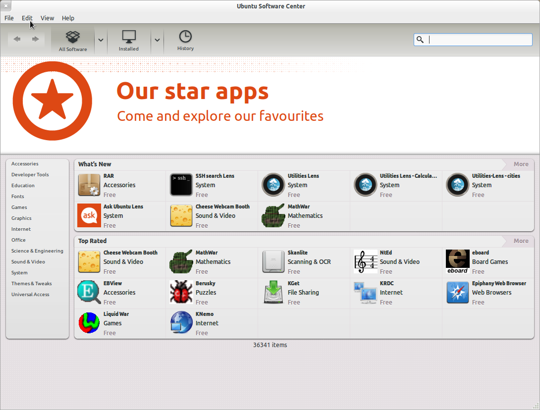
Task: Open the eboard chess app icon
Action: click(458, 261)
